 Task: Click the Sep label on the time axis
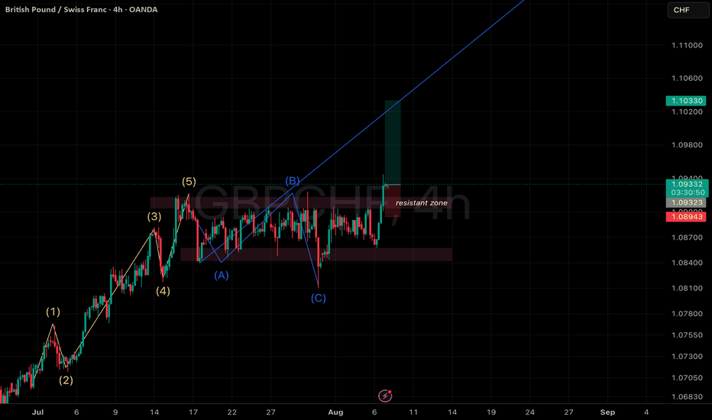point(607,412)
